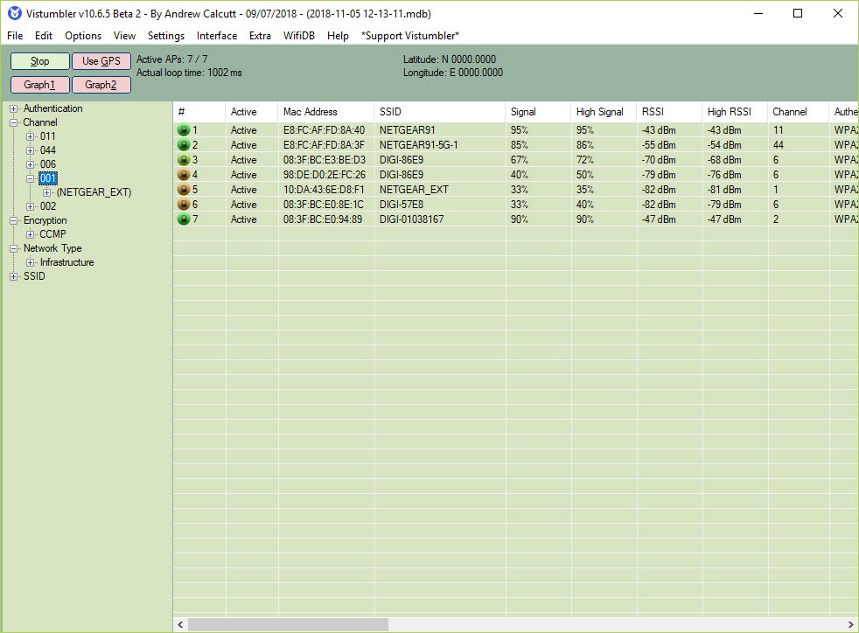
Task: Click MAC address E8:FC:AF:FD:8A:40
Action: [324, 130]
